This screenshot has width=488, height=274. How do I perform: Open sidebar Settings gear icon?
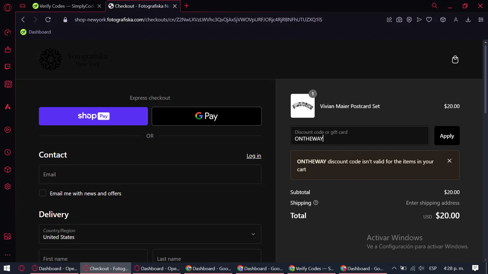7,187
